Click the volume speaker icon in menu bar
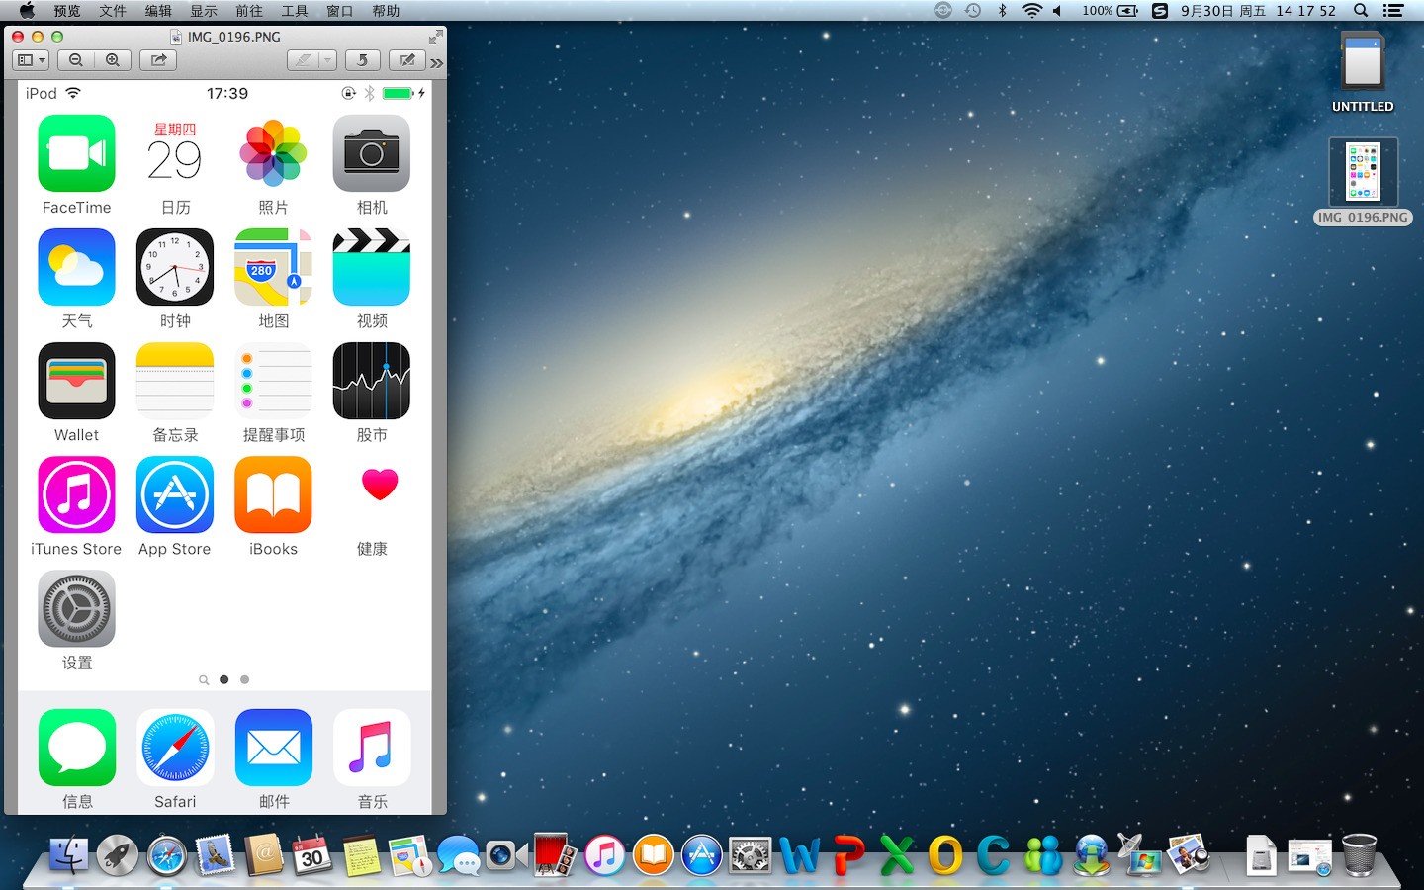 (1057, 11)
